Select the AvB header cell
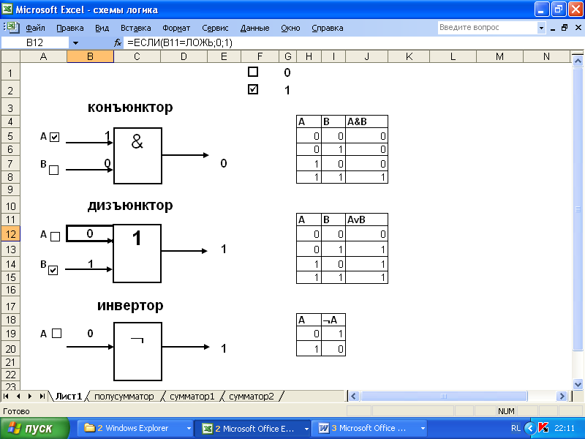585x439 pixels. pyautogui.click(x=367, y=220)
